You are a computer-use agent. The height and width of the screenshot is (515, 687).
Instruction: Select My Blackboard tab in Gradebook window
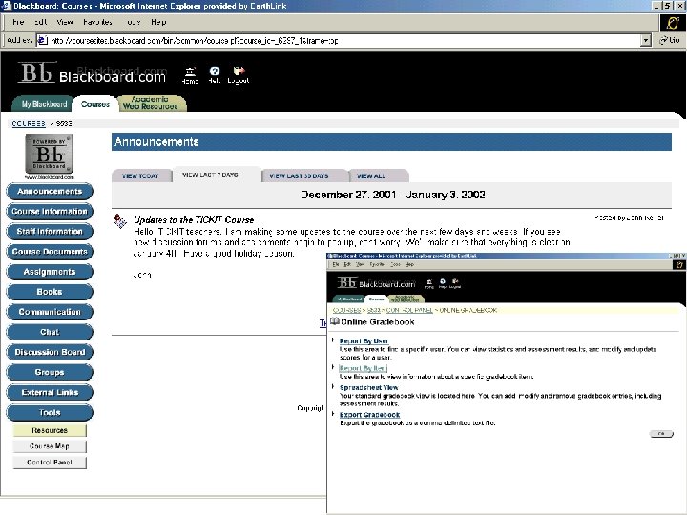[349, 299]
